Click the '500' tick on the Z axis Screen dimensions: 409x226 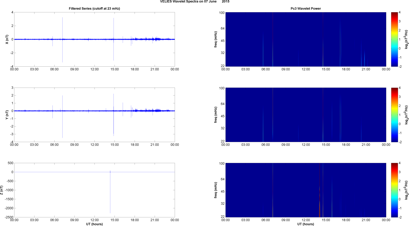[x=10, y=163]
